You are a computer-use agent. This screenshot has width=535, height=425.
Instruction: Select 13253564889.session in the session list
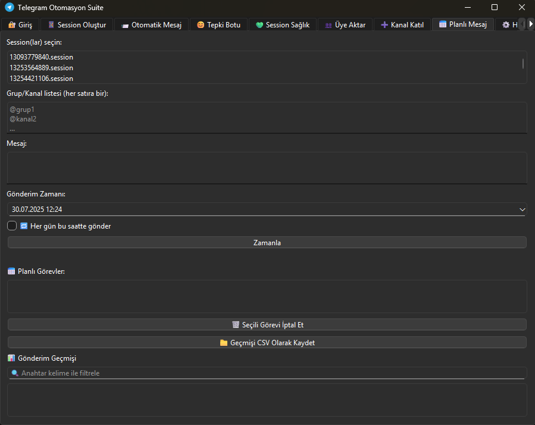coord(265,68)
